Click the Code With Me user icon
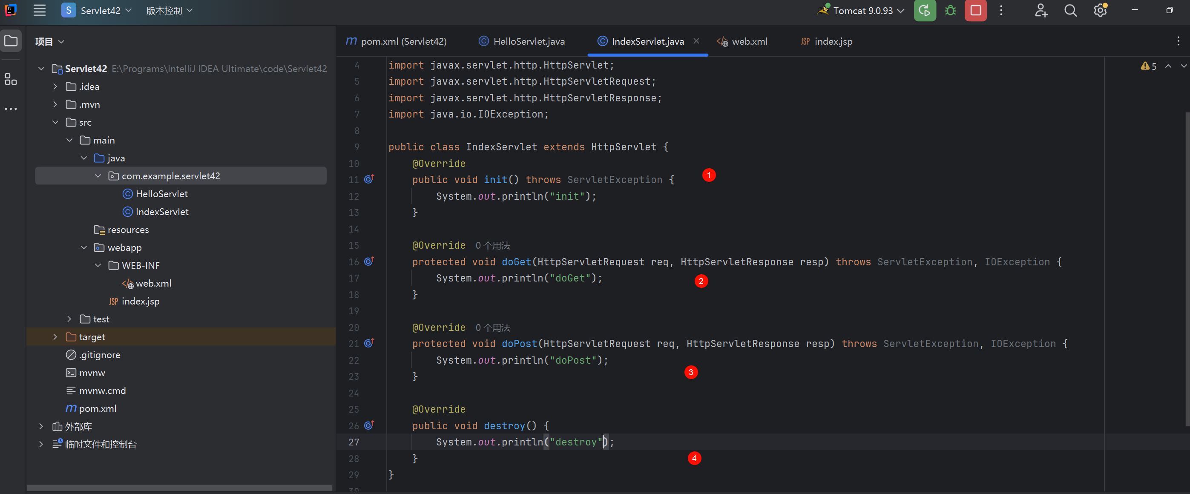Viewport: 1190px width, 494px height. click(x=1041, y=11)
